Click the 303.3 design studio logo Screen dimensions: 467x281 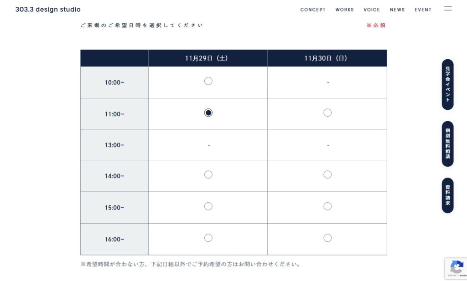click(48, 10)
